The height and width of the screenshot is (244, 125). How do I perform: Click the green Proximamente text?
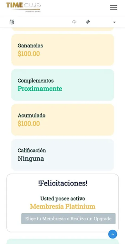[x=40, y=89]
